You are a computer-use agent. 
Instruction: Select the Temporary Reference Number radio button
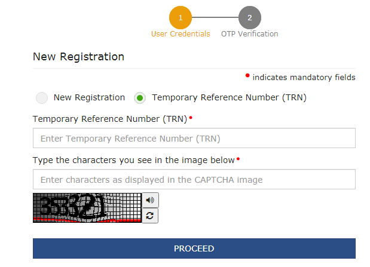click(140, 98)
